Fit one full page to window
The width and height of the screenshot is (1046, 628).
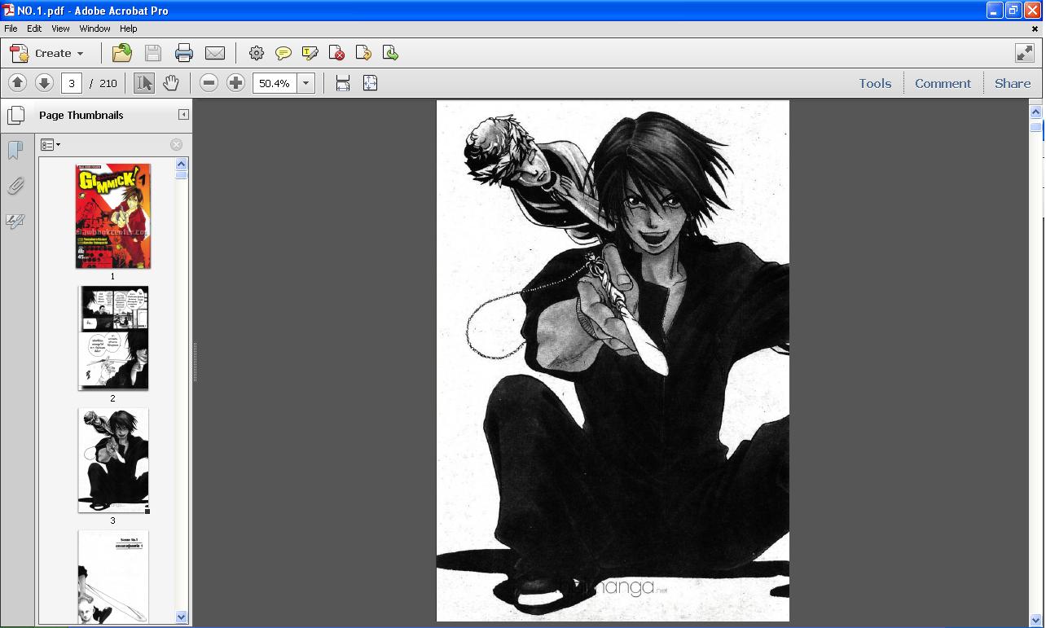point(370,83)
